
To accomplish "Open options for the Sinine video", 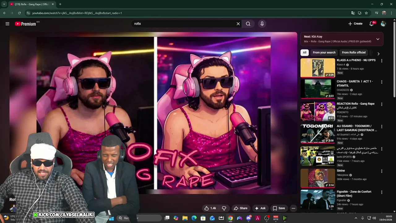I will coord(381,171).
